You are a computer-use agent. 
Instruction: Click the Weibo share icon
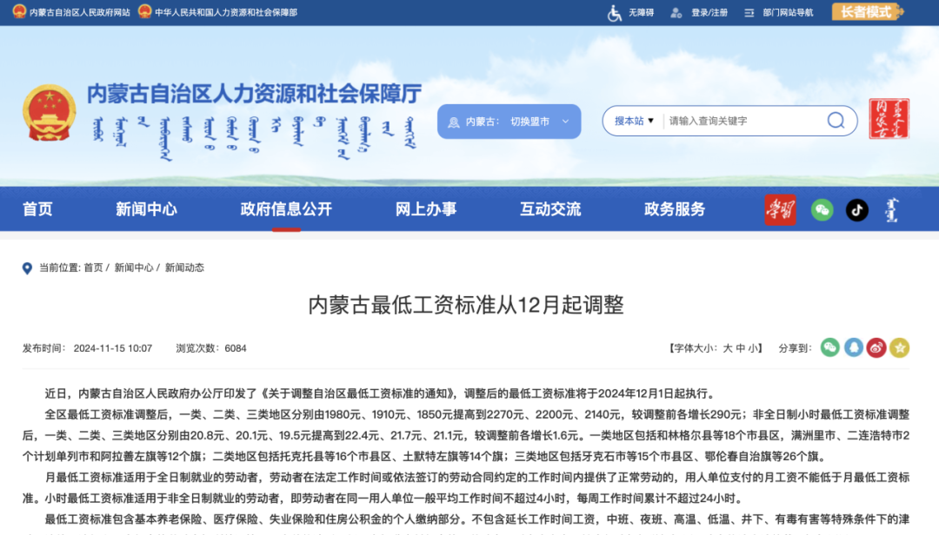tap(876, 347)
